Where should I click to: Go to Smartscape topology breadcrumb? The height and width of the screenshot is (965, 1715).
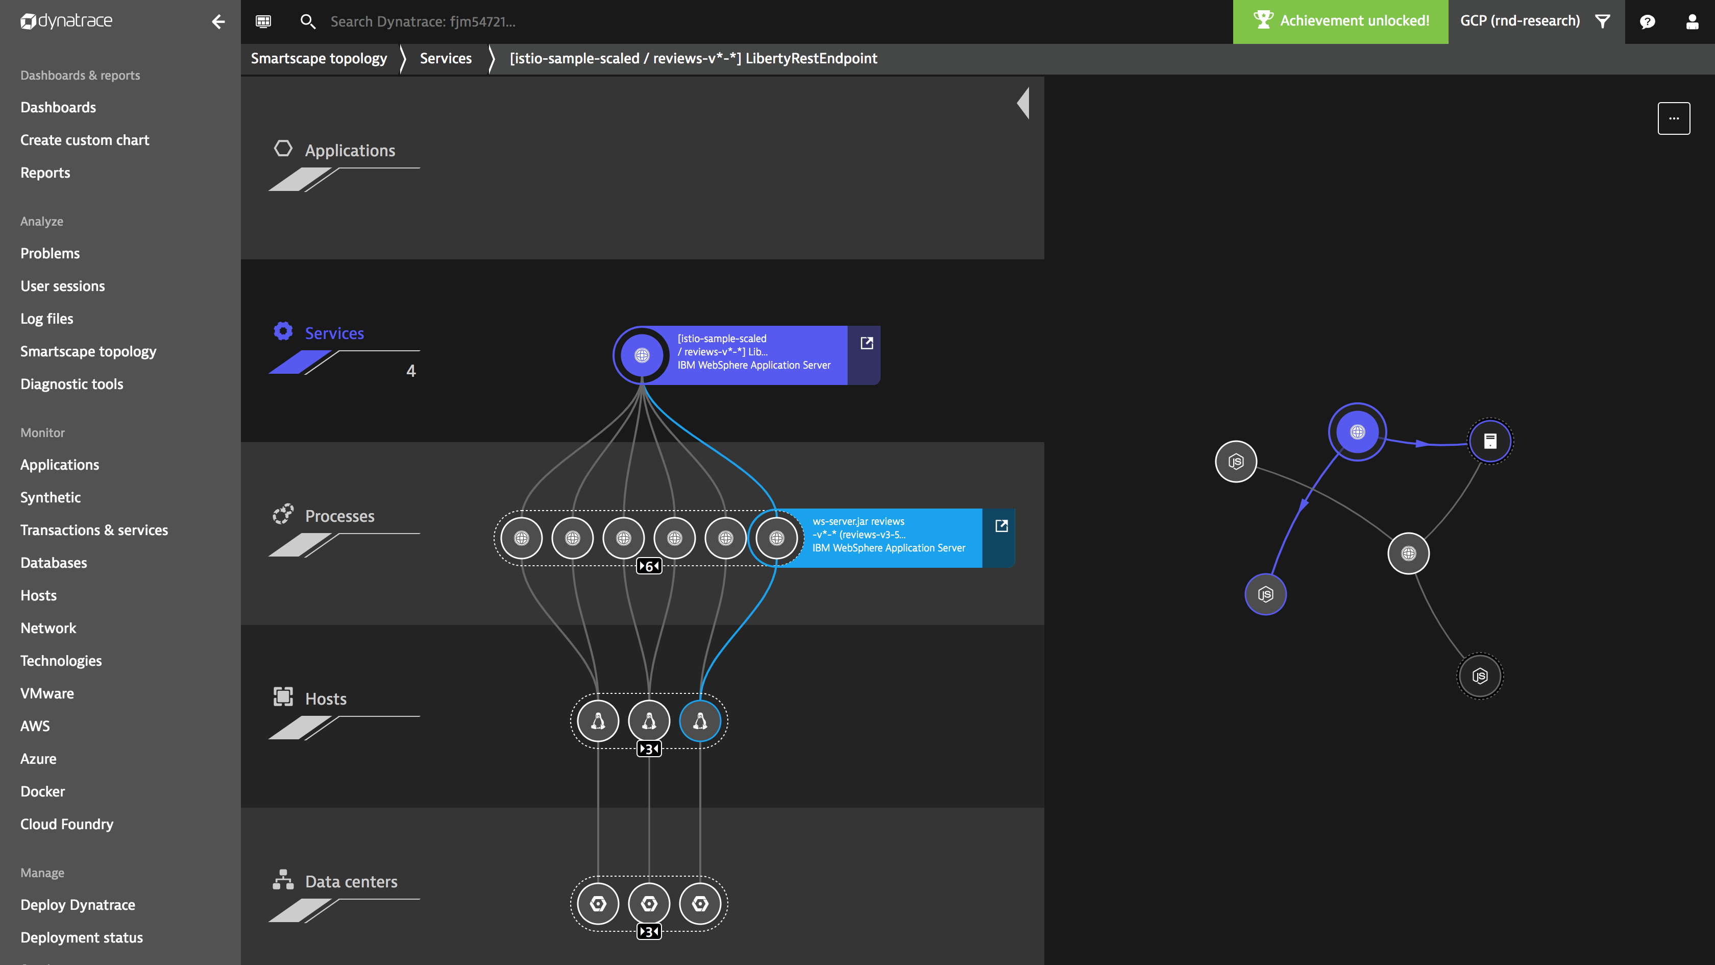click(319, 59)
